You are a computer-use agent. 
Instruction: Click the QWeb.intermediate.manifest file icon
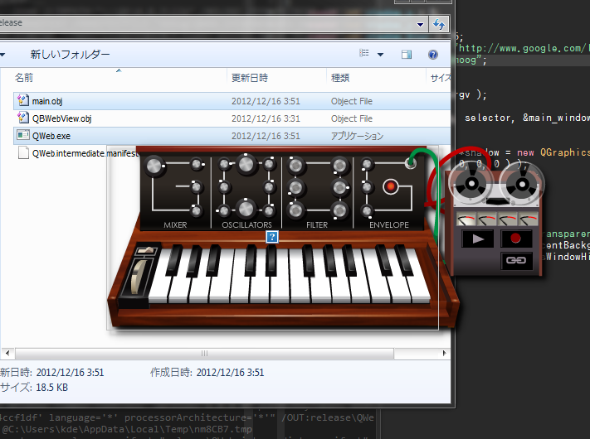[23, 153]
